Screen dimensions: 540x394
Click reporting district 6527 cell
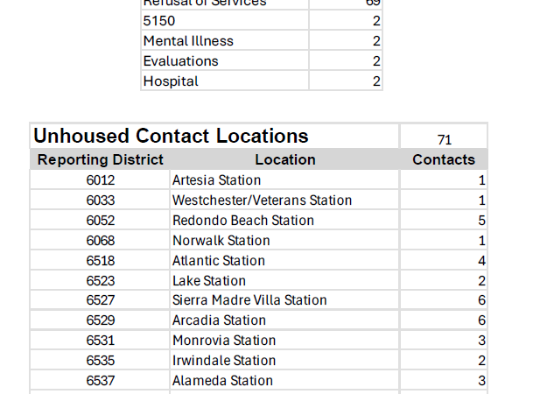point(100,300)
